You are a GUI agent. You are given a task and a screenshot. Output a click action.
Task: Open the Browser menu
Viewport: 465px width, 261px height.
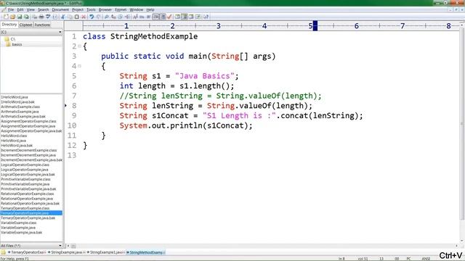105,9
